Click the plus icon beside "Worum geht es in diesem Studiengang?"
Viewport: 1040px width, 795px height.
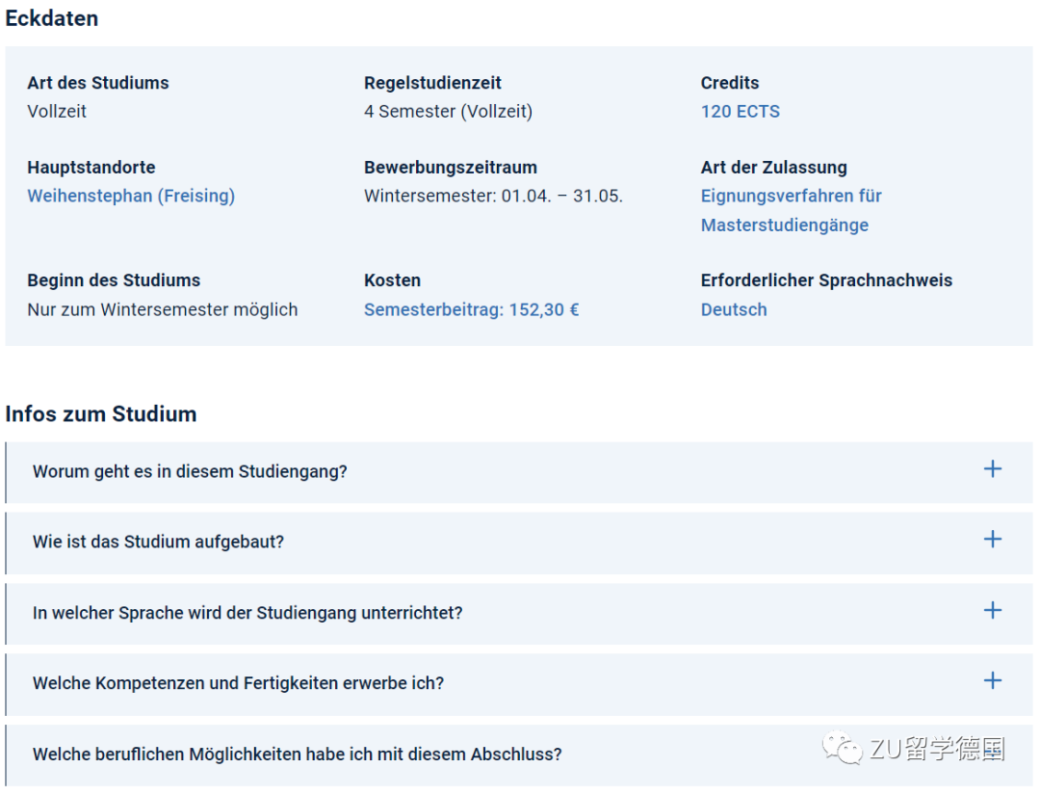click(x=992, y=469)
